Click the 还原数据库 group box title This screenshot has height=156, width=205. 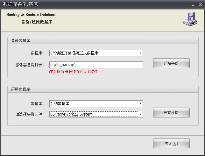(x=21, y=89)
